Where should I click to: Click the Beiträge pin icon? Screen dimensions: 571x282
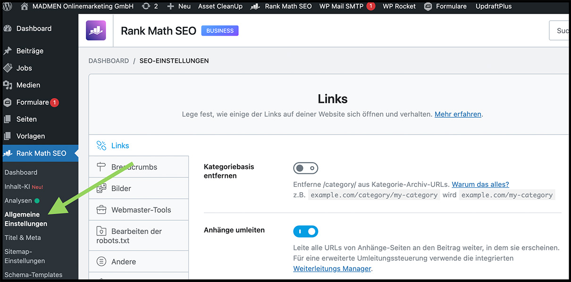pos(8,51)
